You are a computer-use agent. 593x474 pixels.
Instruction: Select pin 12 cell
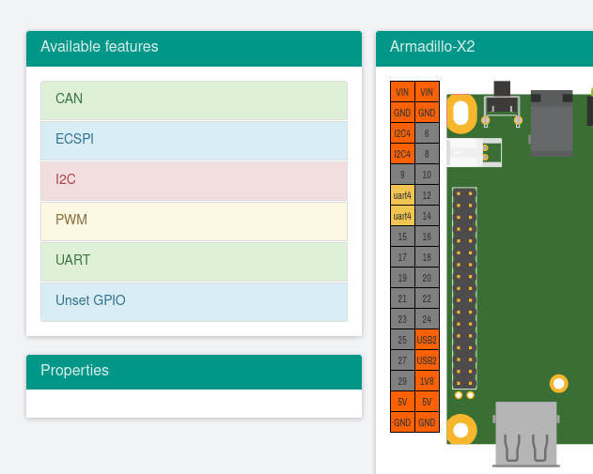click(x=427, y=195)
